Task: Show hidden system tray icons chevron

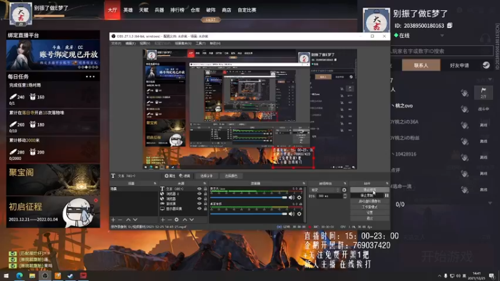Action: tap(439, 275)
